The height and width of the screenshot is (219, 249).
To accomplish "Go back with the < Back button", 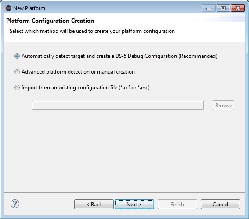I will point(94,205).
